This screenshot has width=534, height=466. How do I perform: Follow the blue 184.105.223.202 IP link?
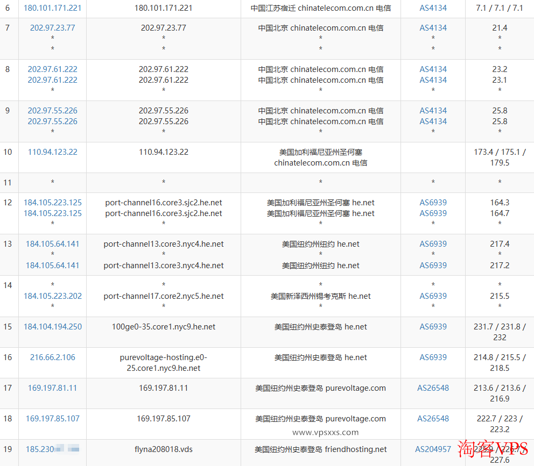52,296
